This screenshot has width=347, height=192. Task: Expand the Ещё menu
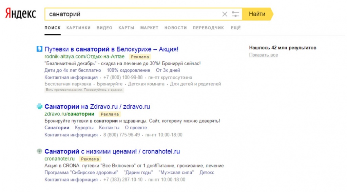(236, 28)
